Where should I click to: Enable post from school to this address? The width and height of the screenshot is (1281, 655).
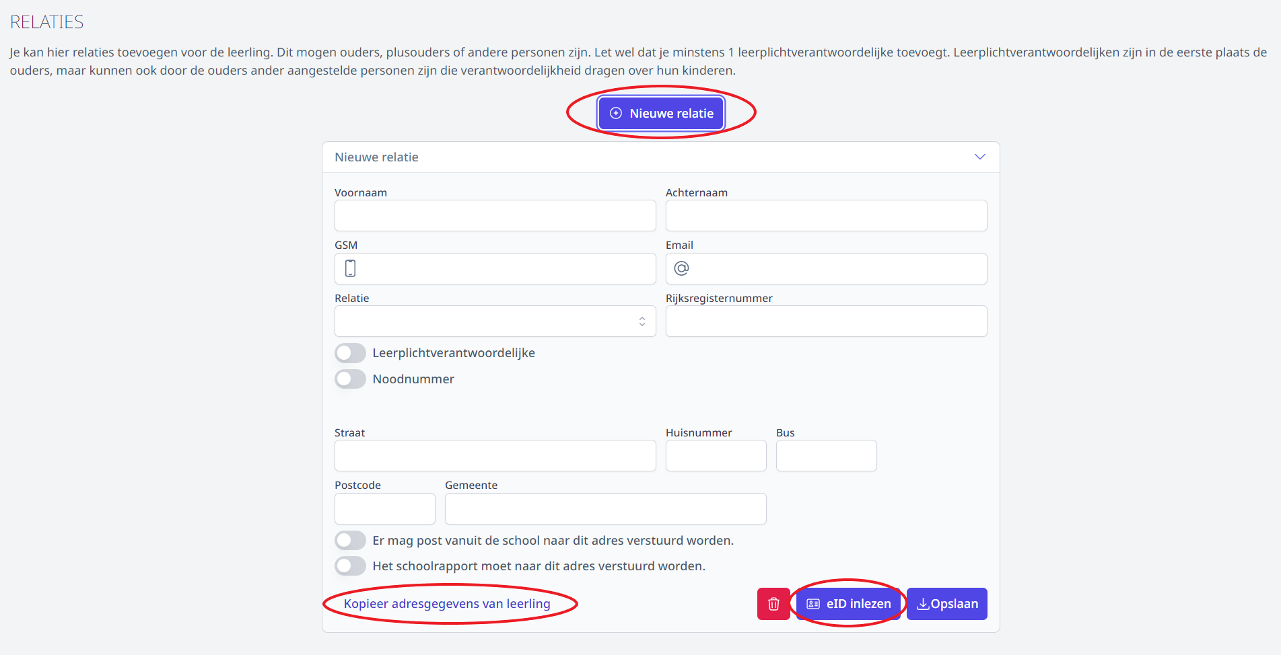pyautogui.click(x=350, y=541)
